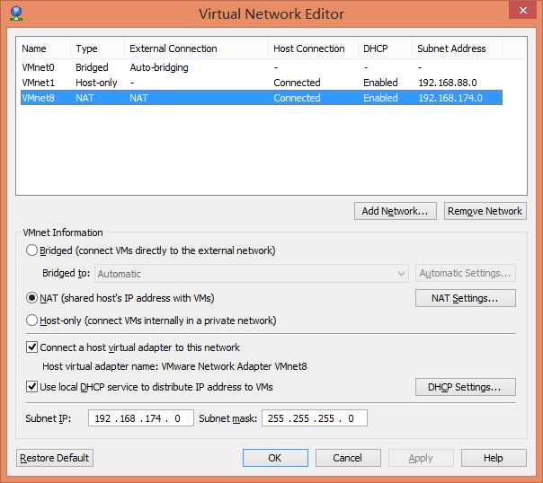Screen dimensions: 543x483
Task: Select the NAT shared host's IP radio button
Action: [31, 298]
